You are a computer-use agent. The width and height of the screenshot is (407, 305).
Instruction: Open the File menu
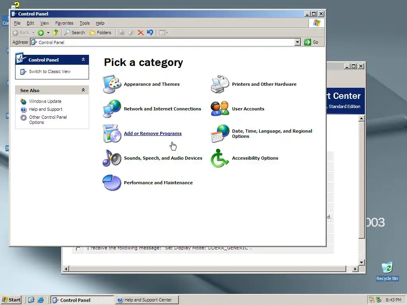pyautogui.click(x=17, y=23)
